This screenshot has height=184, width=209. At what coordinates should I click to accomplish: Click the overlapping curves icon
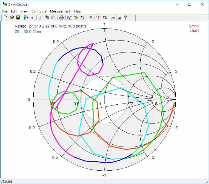[x=113, y=17]
